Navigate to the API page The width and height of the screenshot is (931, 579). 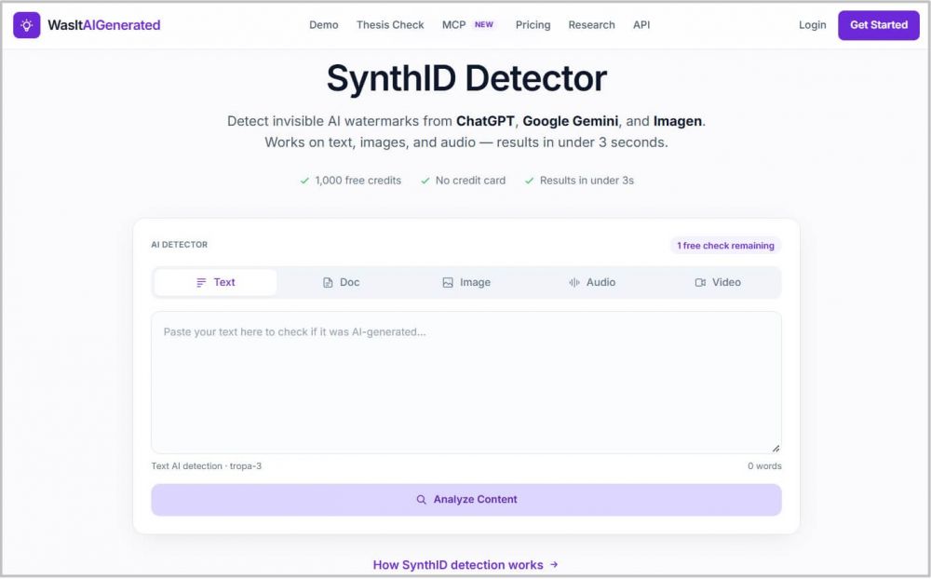click(x=641, y=25)
